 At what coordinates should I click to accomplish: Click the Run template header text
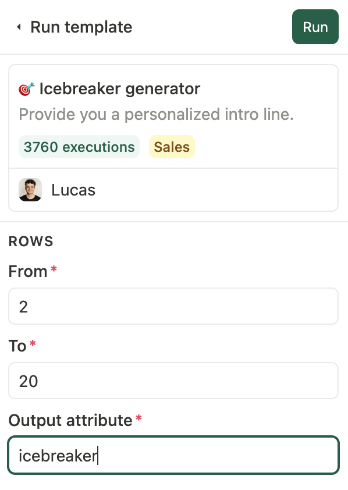click(81, 27)
